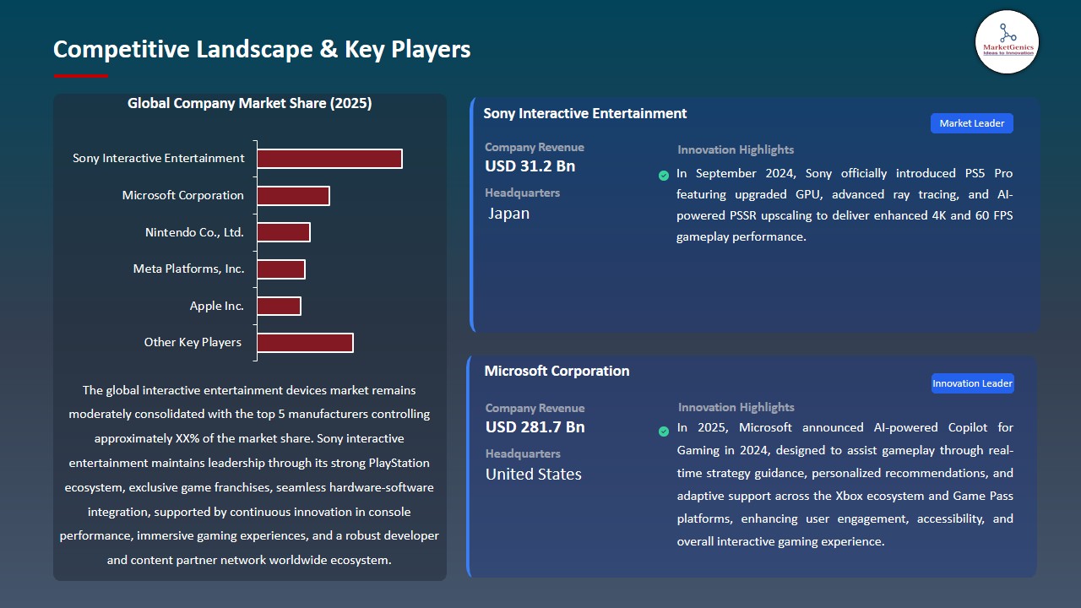
Task: Click the PS5 Pro description paragraph
Action: pos(845,205)
